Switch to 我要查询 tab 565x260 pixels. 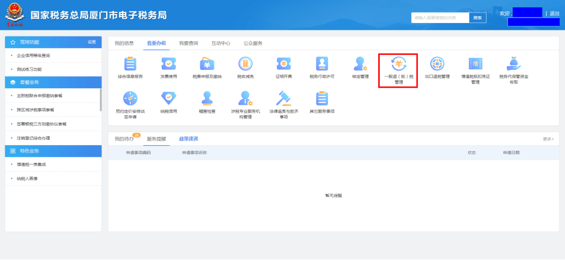(188, 43)
